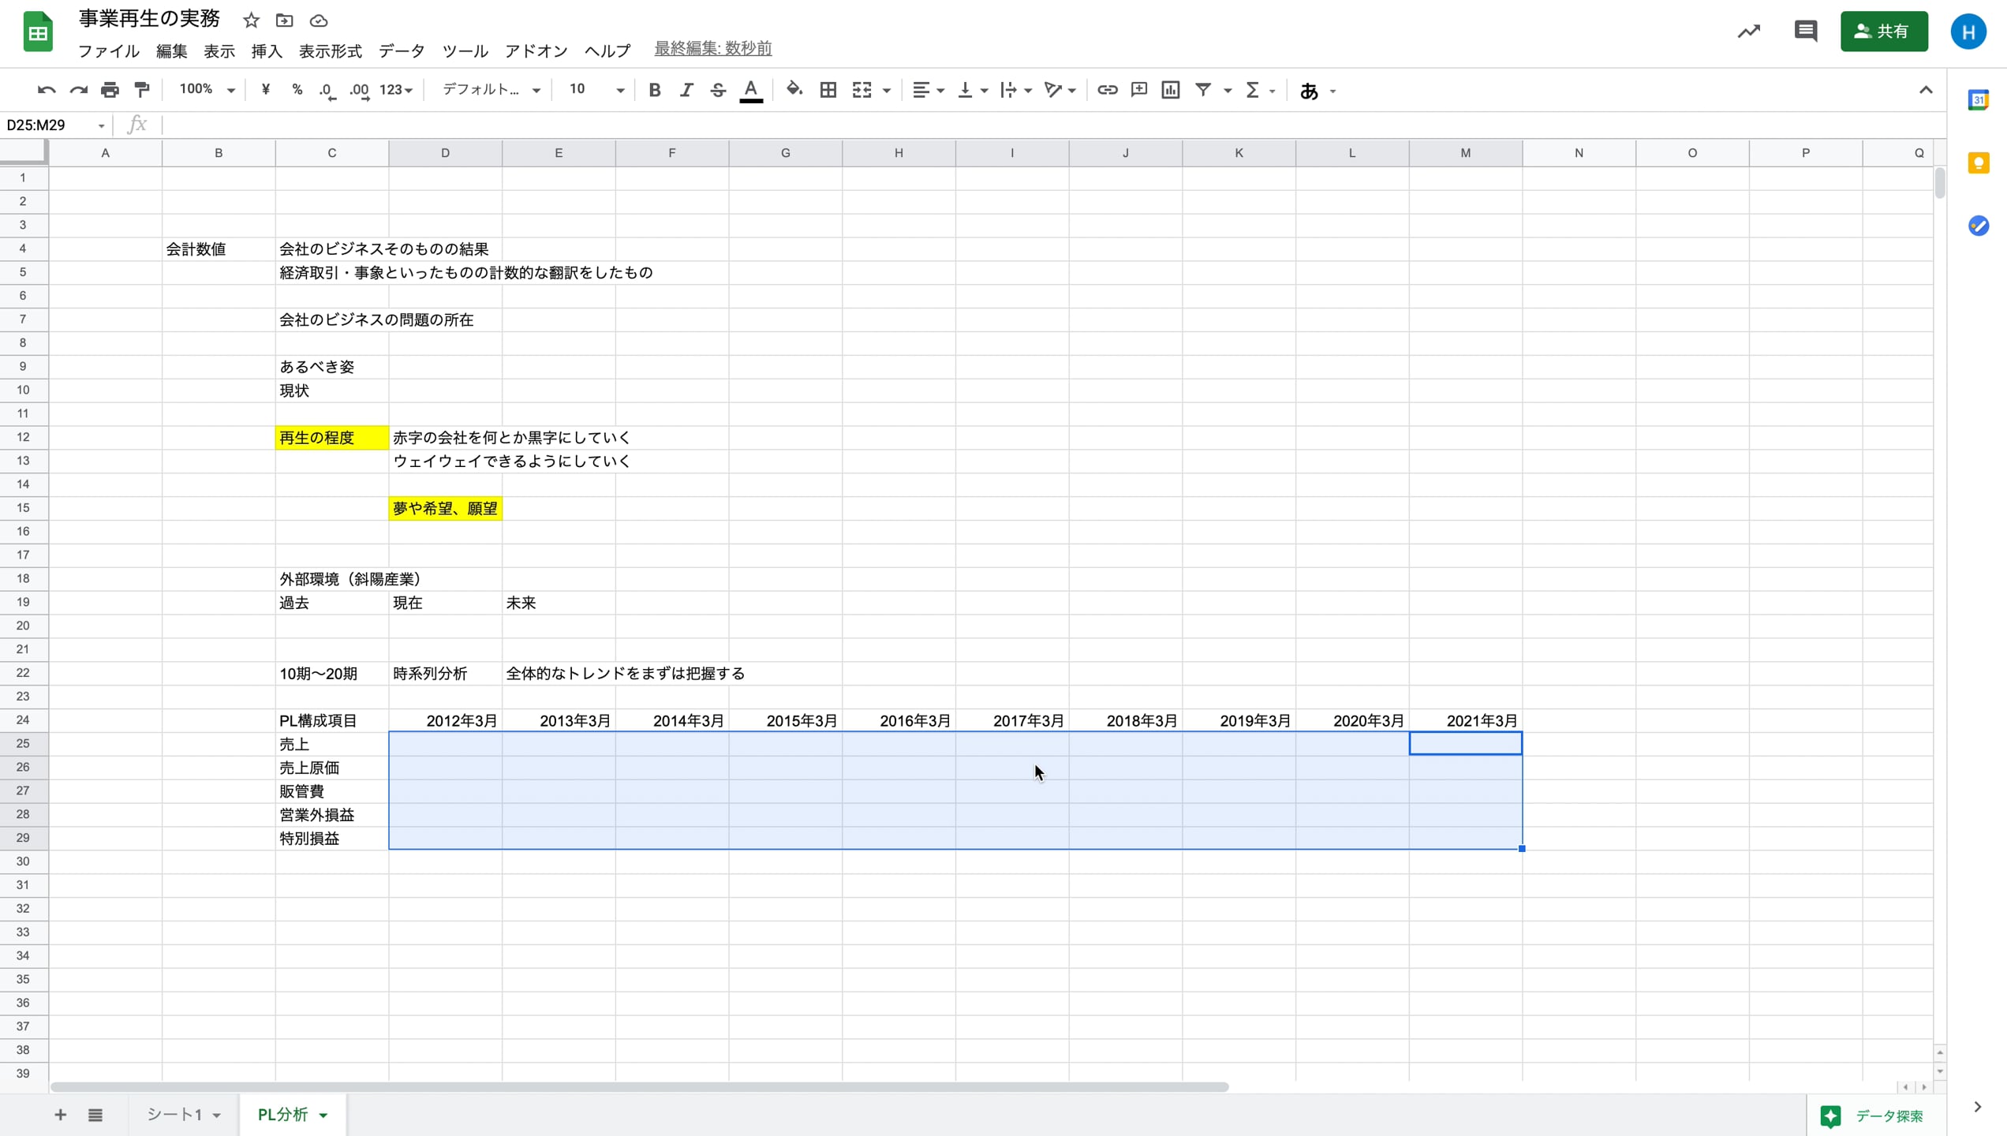Screen dimensions: 2007x1136
Task: Open the 最終編集: 数秒前 link
Action: pos(712,49)
